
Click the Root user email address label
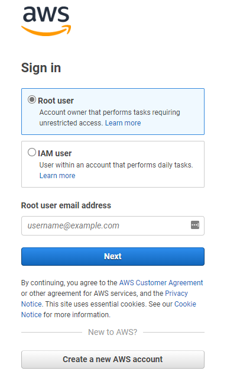tap(66, 205)
